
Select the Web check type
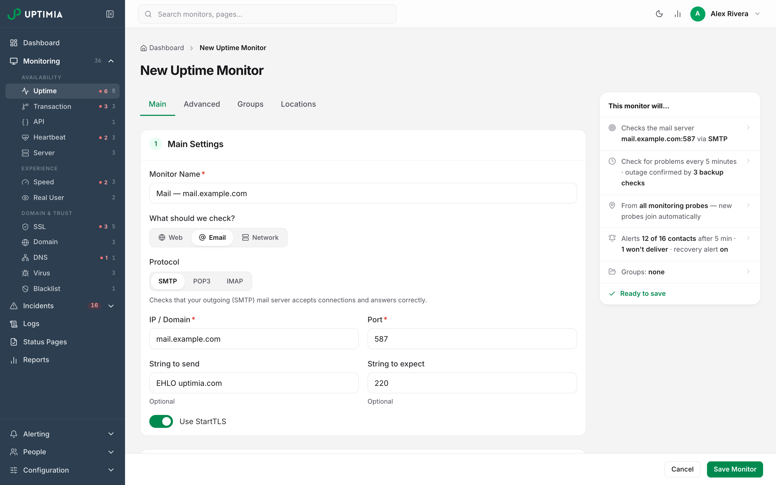171,238
